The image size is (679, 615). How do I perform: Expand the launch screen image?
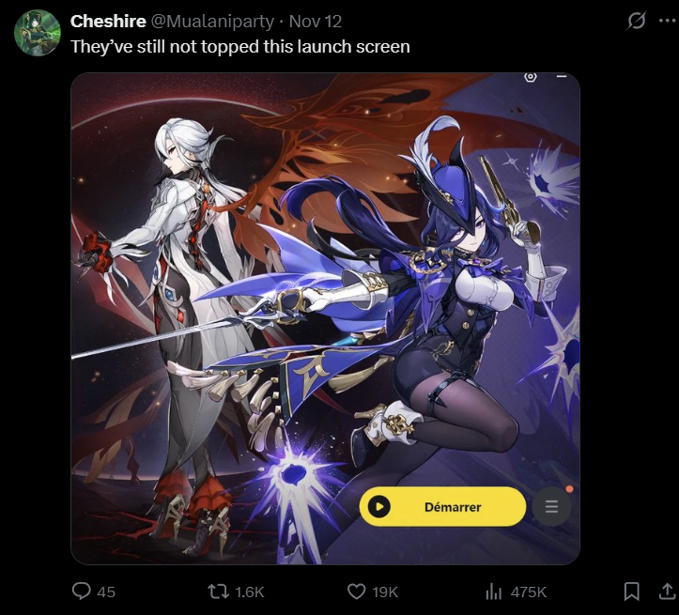click(325, 318)
